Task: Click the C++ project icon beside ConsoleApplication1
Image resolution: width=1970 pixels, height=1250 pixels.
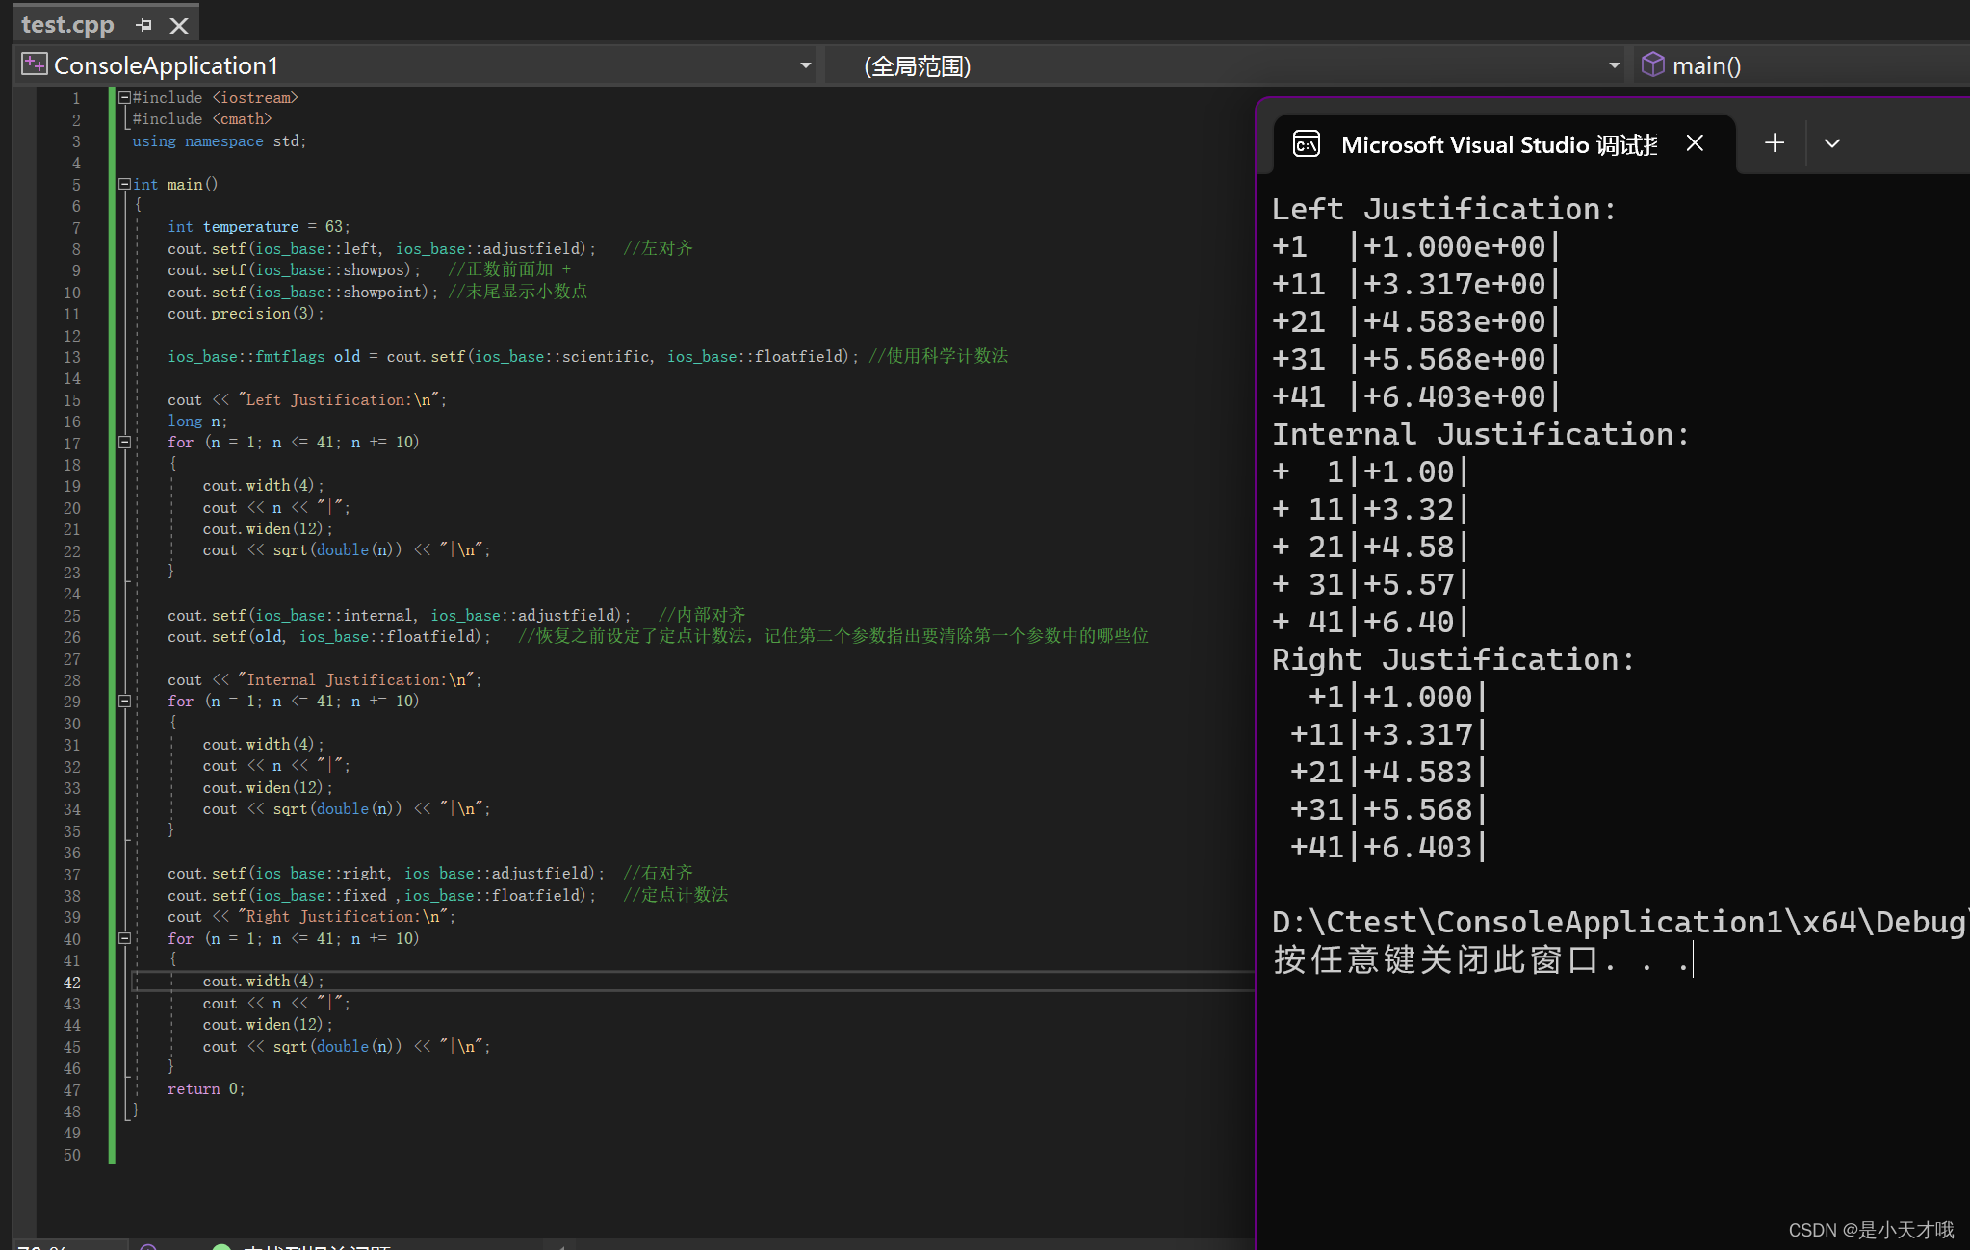Action: pyautogui.click(x=33, y=64)
